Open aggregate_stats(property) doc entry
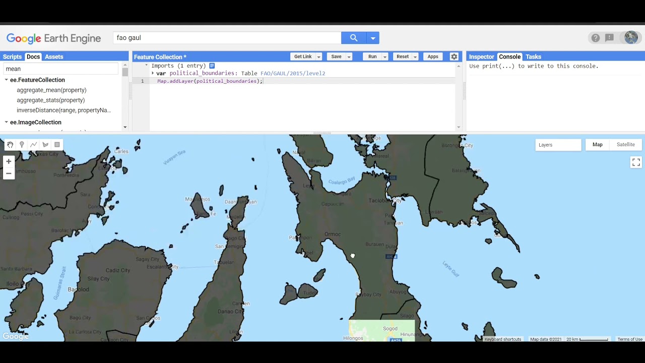645x363 pixels. [50, 100]
